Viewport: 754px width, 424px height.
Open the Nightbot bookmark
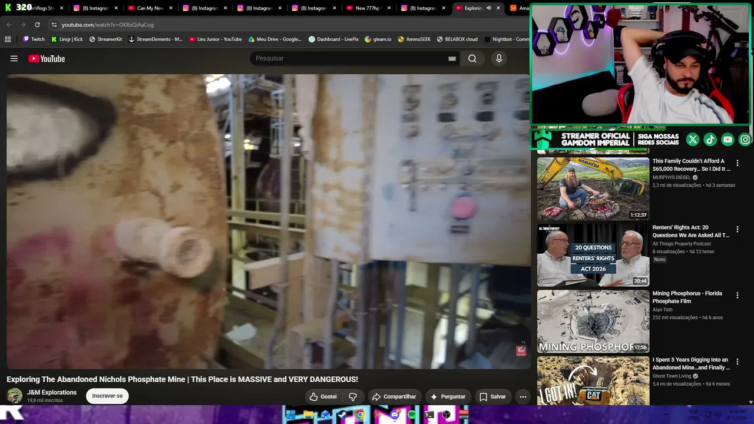(507, 39)
